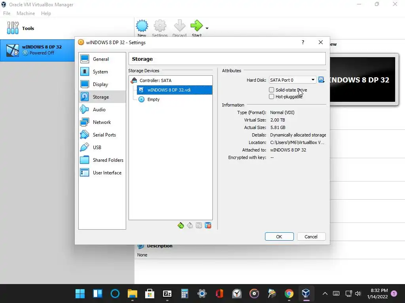Open volume control in system tray

[x=358, y=294]
